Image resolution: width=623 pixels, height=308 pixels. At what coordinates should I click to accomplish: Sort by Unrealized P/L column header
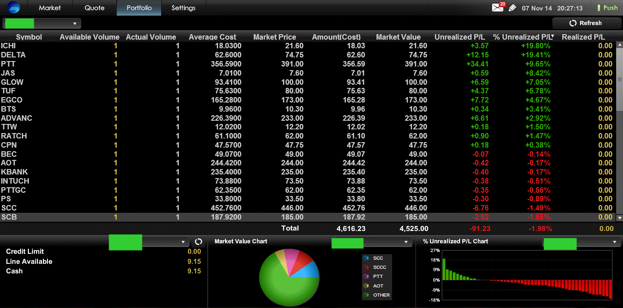tap(460, 37)
